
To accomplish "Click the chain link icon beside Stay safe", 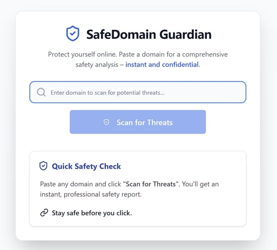I will [44, 213].
